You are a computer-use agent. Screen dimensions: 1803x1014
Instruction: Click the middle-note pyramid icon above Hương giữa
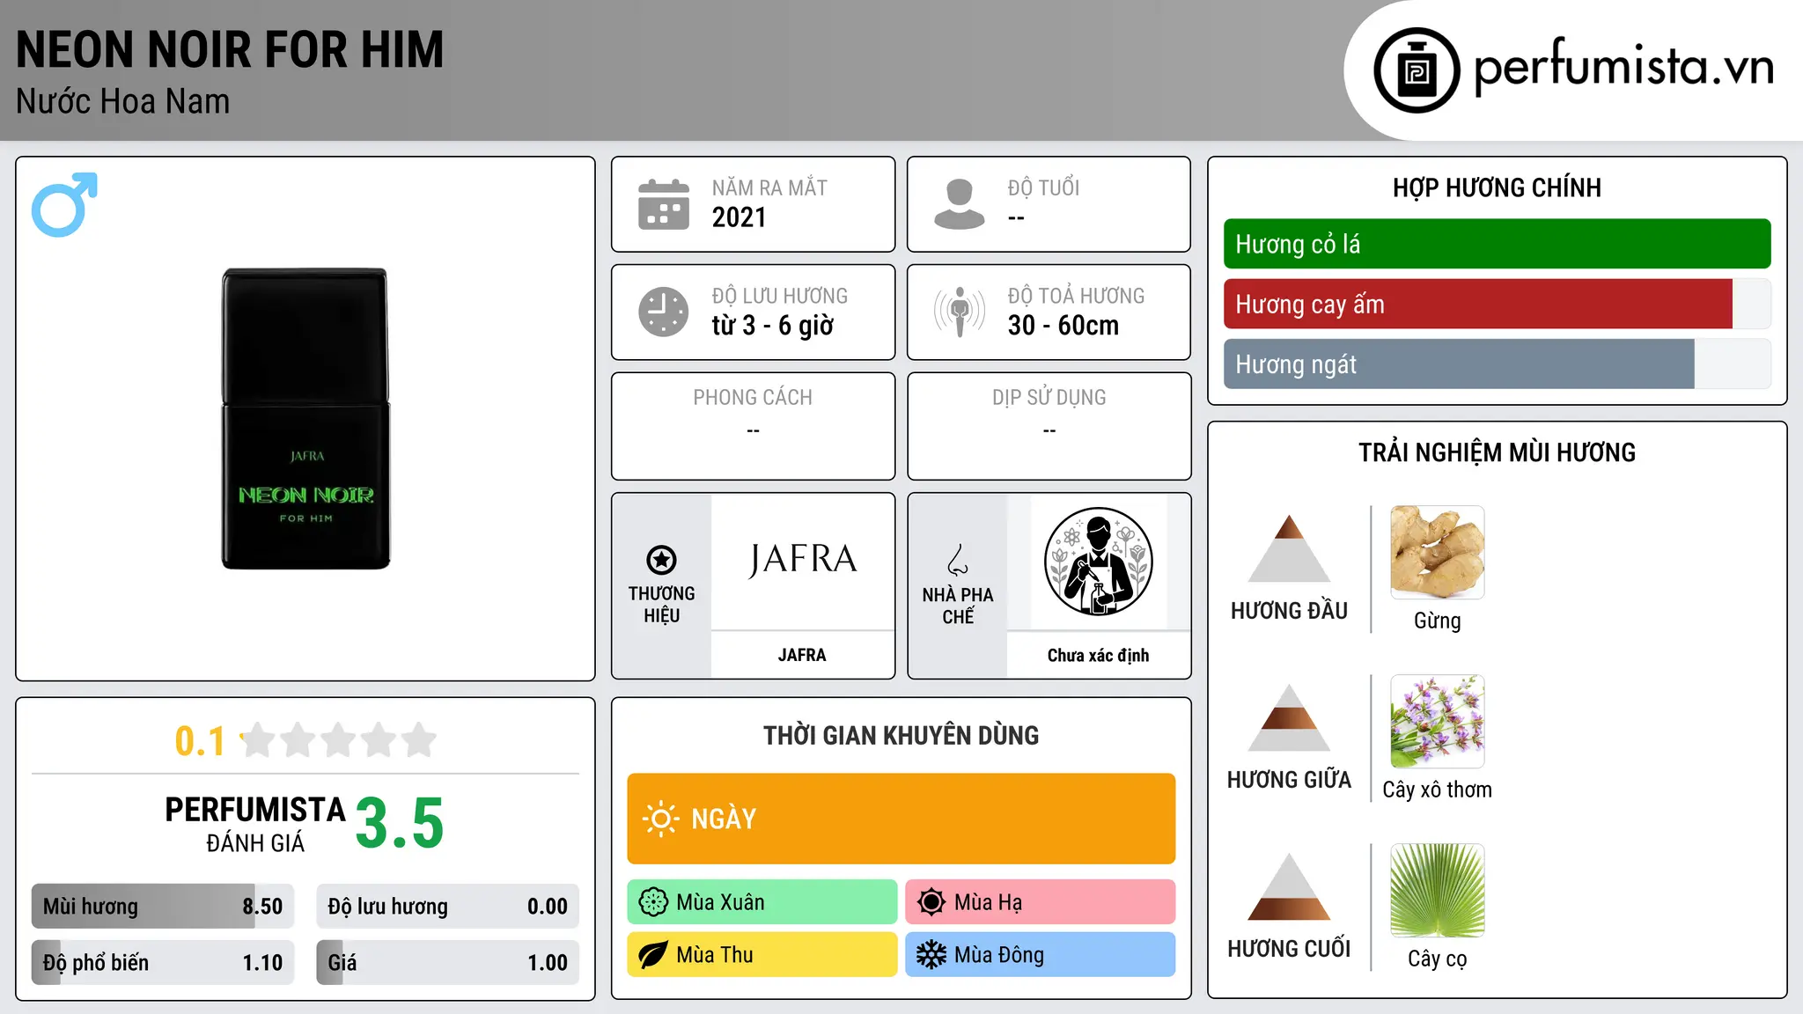(x=1289, y=717)
